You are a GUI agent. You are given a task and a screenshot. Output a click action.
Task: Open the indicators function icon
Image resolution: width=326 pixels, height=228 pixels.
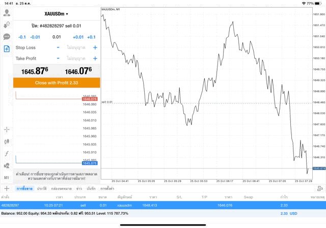7,154
